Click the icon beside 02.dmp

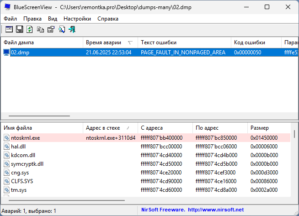click(6, 53)
